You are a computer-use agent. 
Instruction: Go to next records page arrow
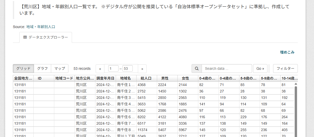pos(142,69)
